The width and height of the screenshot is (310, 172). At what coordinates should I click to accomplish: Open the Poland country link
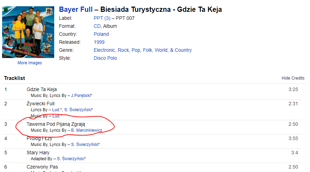[101, 34]
